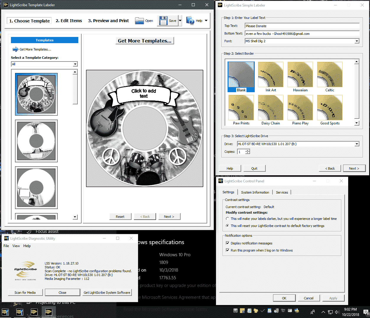Select the Blank border thumbnail

click(x=241, y=77)
